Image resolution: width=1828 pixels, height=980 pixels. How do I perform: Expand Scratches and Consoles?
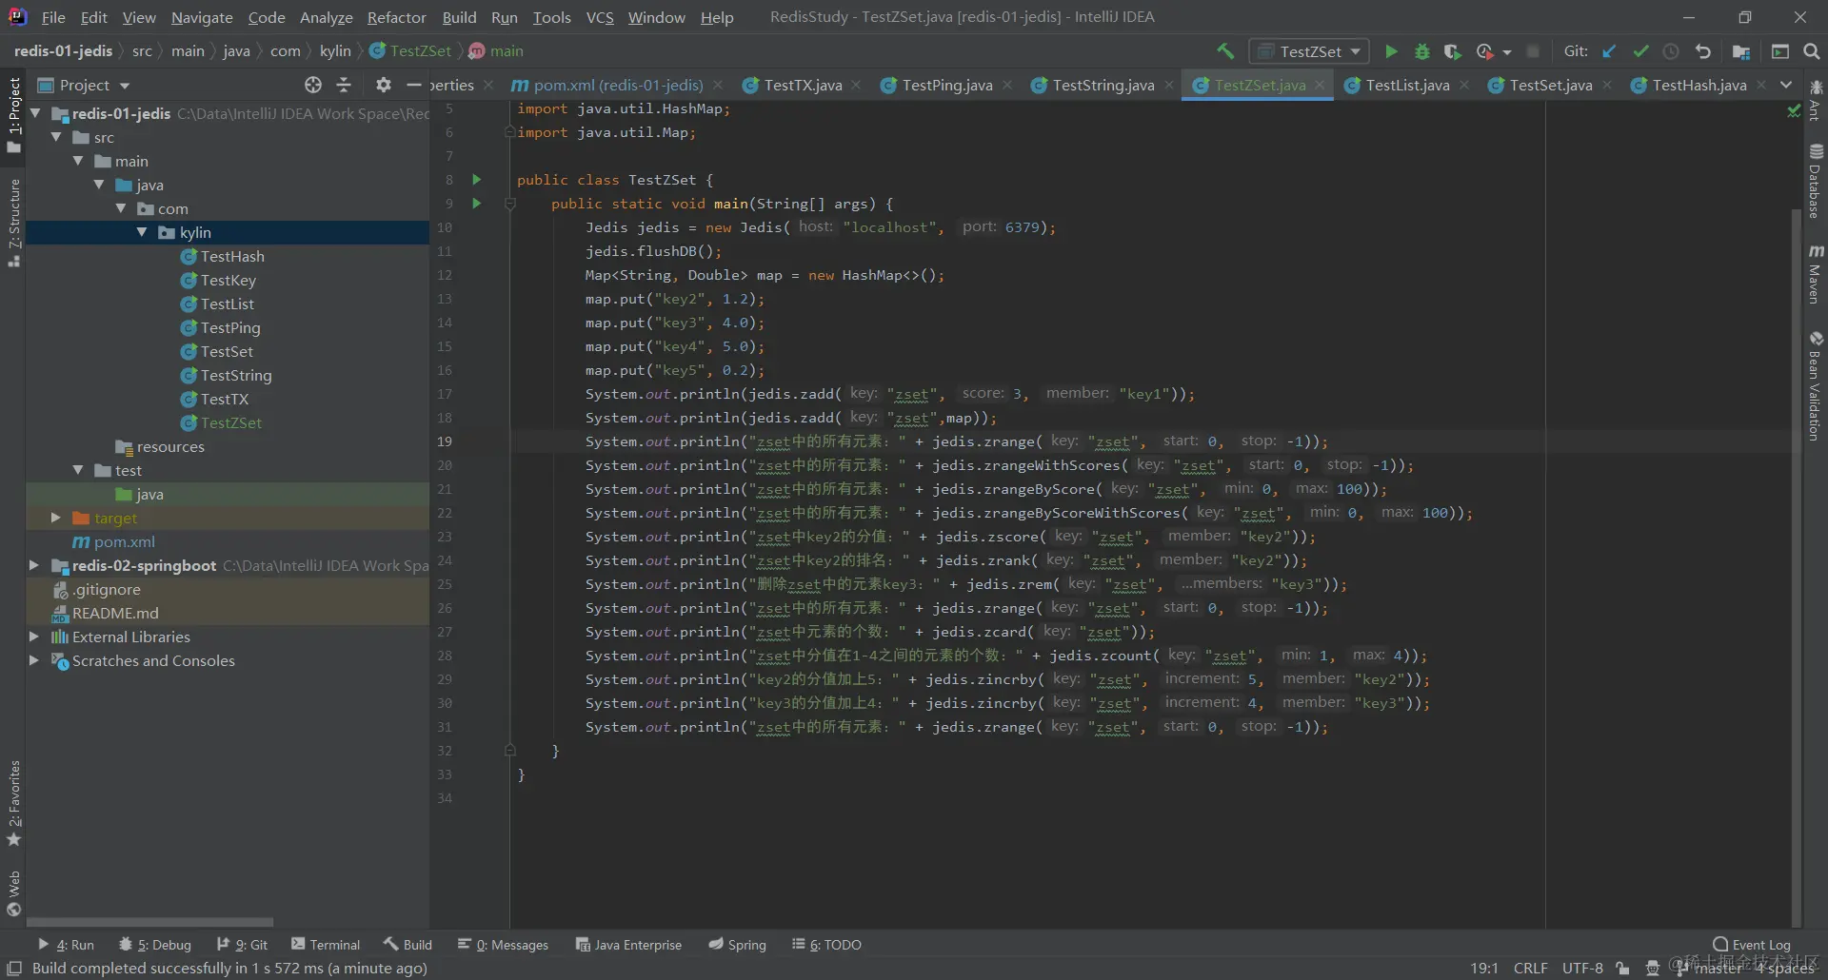(x=34, y=660)
